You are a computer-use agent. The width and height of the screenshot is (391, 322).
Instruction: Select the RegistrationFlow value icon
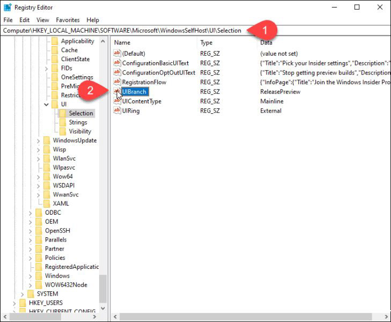coord(117,82)
